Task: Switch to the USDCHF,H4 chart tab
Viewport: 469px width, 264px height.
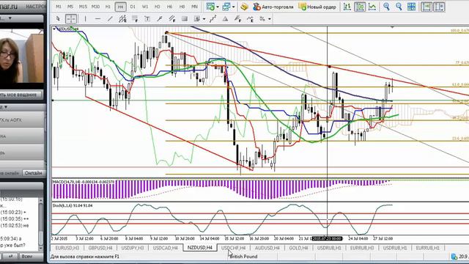Action: click(234, 248)
